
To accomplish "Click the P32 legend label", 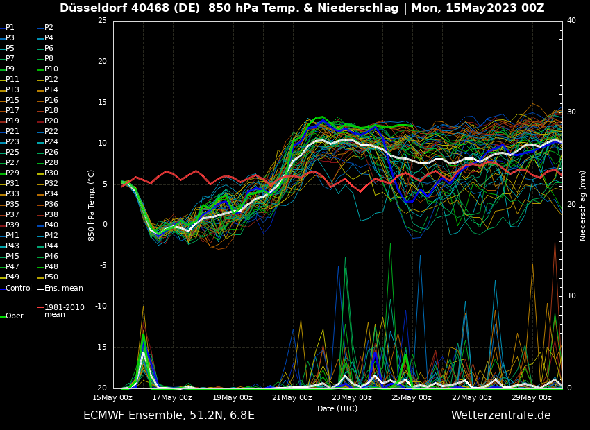I will click(x=51, y=184).
